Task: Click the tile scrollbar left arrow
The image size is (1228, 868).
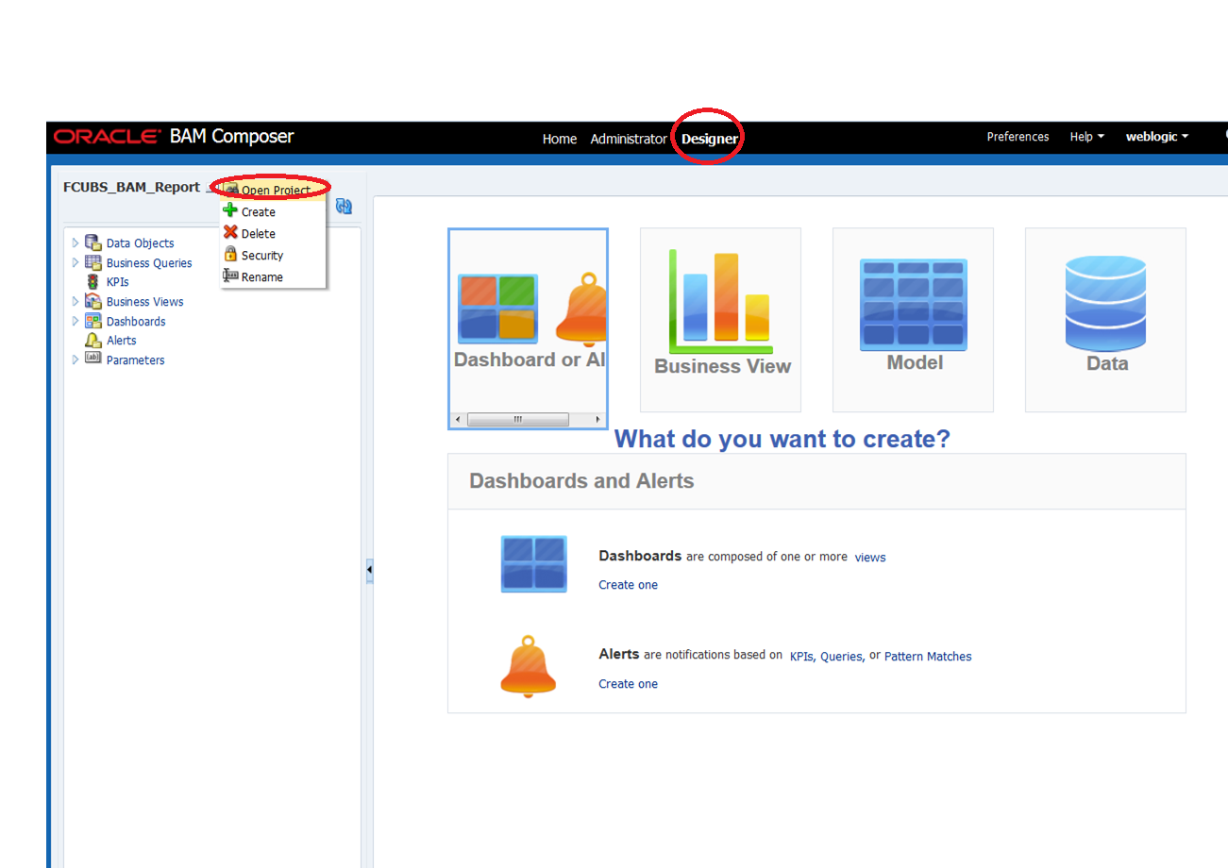Action: tap(458, 419)
